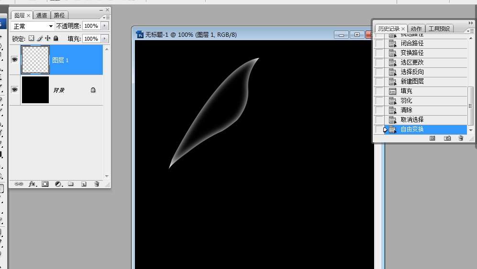
Task: Create a new layer in Layers panel
Action: click(84, 184)
